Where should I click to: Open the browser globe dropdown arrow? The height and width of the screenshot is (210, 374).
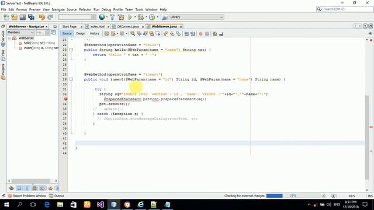coord(106,17)
